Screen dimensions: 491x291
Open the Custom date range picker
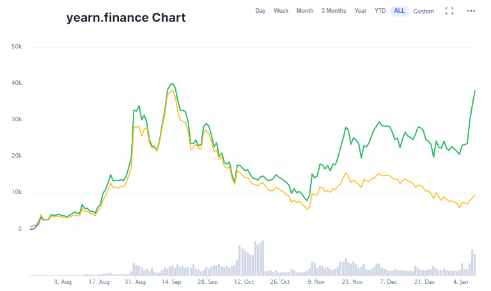click(423, 11)
